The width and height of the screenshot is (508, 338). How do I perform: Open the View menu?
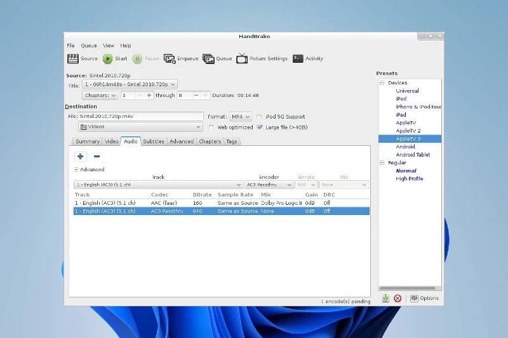tap(109, 46)
